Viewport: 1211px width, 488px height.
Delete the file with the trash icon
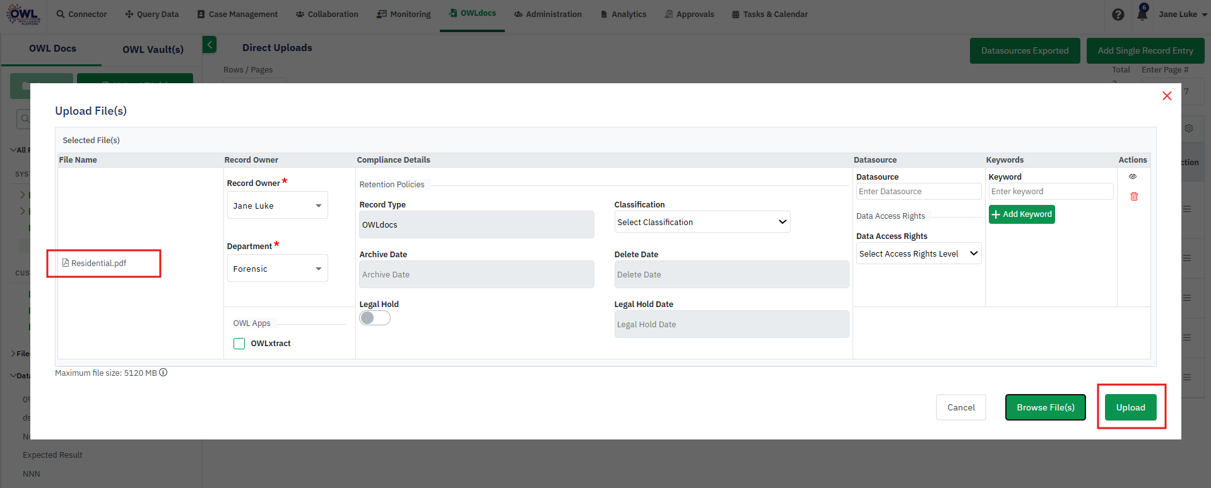[x=1134, y=196]
